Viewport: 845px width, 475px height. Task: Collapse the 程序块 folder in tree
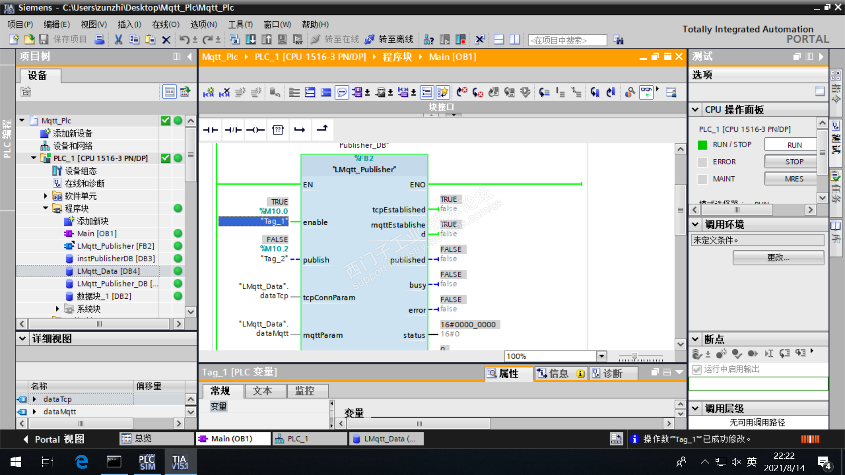point(45,208)
